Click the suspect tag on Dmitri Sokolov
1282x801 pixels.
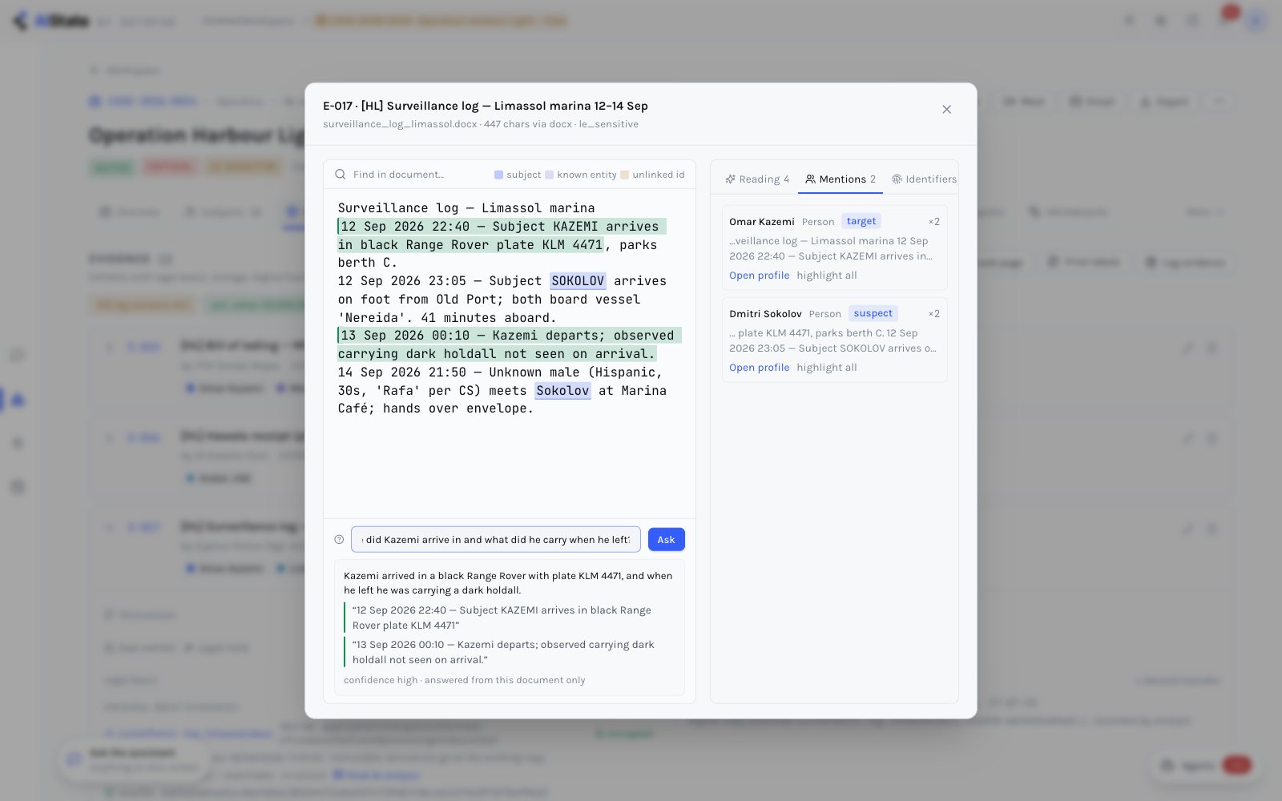(x=873, y=313)
